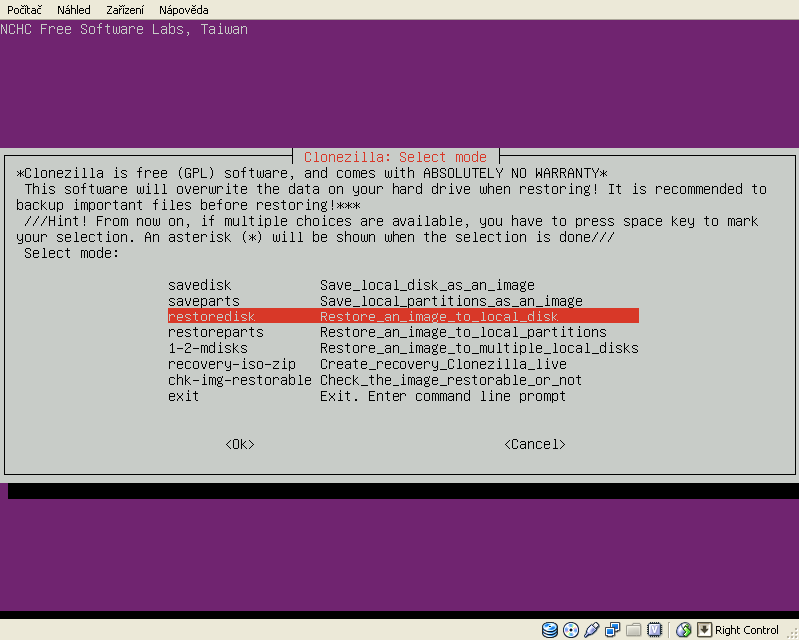Click the hard disk activity icon
Screen dimensions: 799x640
550,630
